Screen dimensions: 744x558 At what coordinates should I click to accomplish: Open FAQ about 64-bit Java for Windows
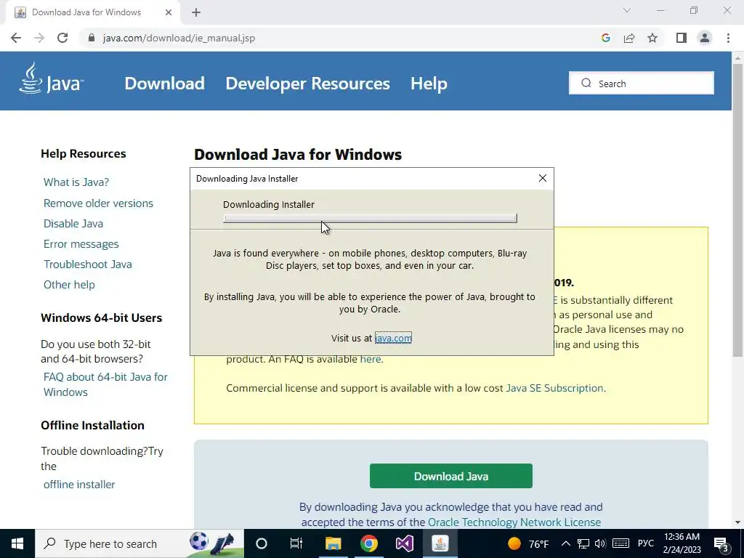click(x=105, y=384)
